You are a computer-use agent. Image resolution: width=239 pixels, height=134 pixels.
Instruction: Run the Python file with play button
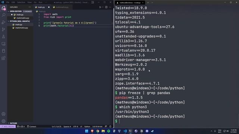(100, 7)
